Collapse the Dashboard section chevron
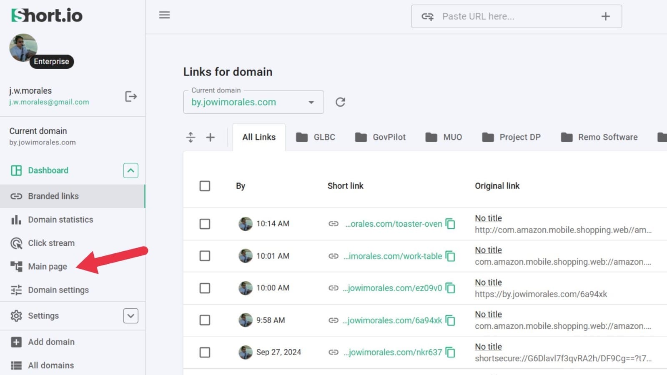Viewport: 667px width, 375px height. (x=130, y=170)
